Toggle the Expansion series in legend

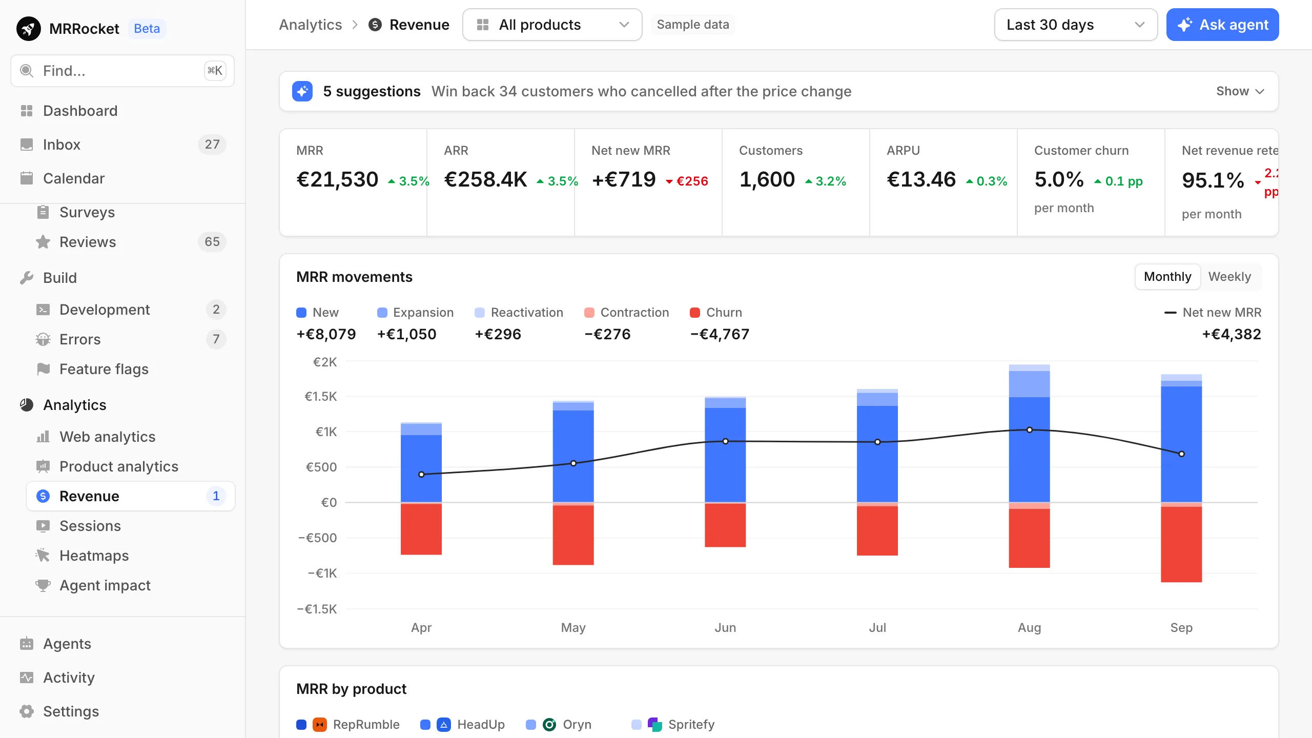[x=415, y=313]
